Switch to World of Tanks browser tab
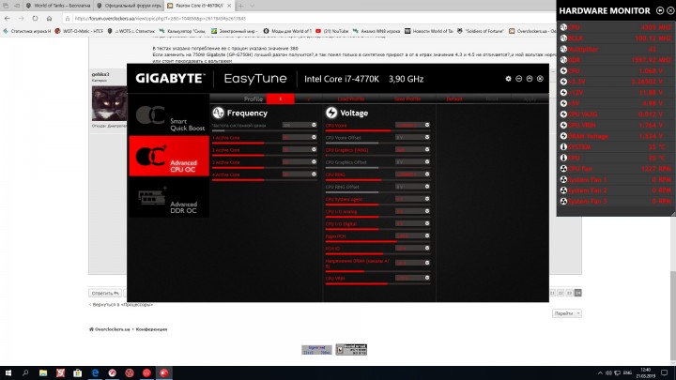Viewport: 676px width, 380px height. click(58, 6)
